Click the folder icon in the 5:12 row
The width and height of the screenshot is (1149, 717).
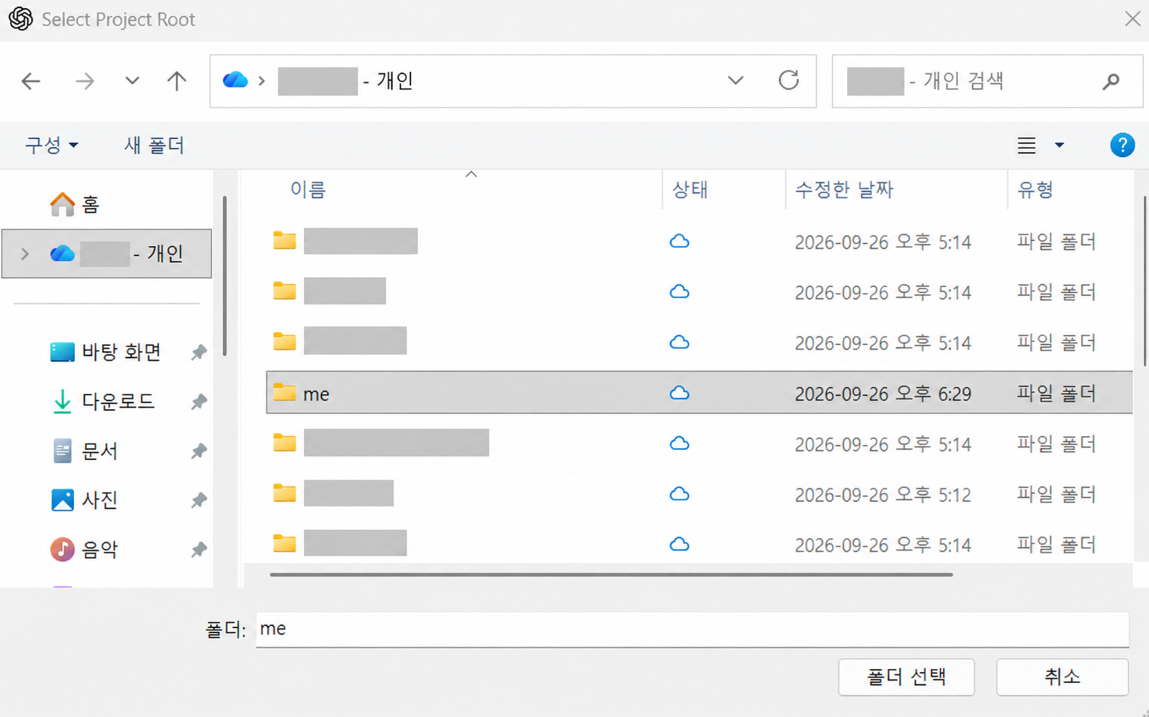pos(284,493)
